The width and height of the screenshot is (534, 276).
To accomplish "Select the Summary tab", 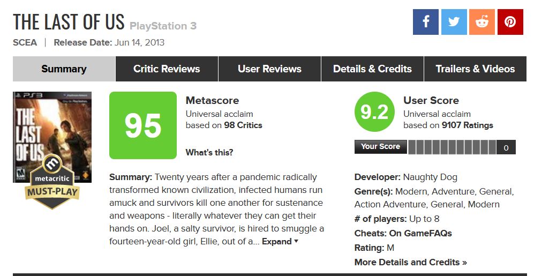I will [x=64, y=69].
